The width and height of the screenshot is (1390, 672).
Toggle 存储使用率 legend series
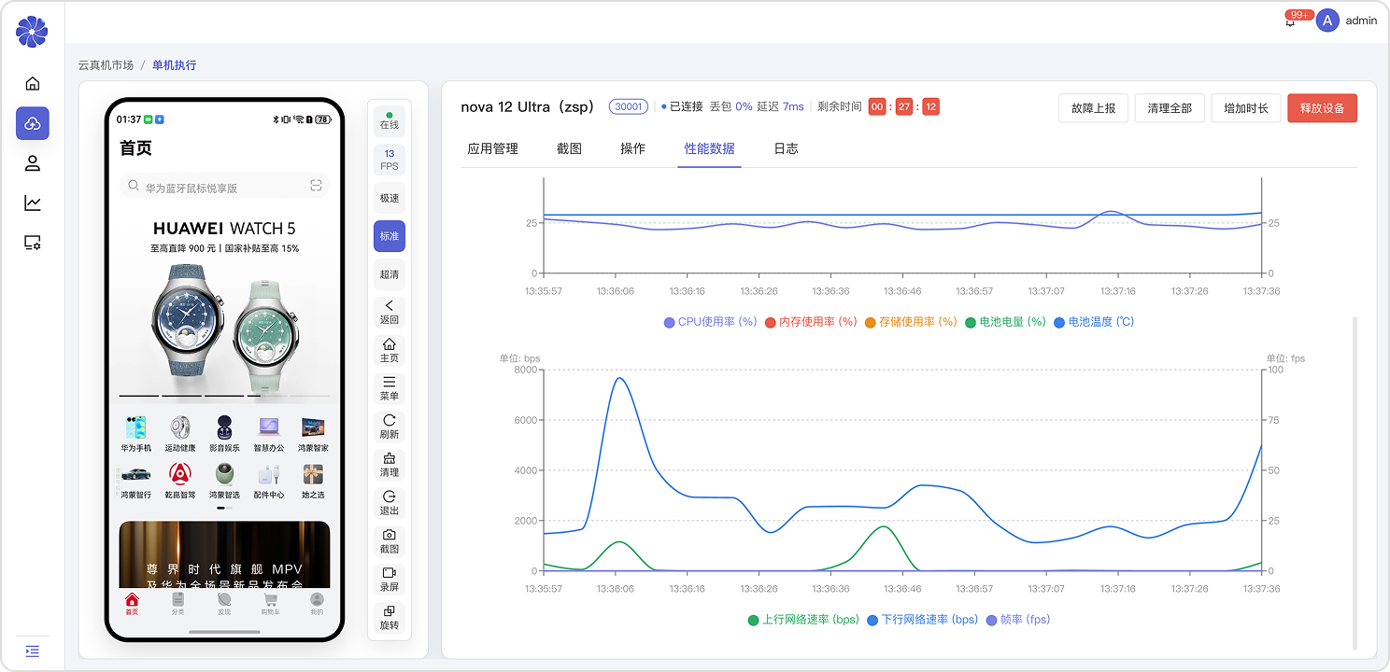click(911, 322)
